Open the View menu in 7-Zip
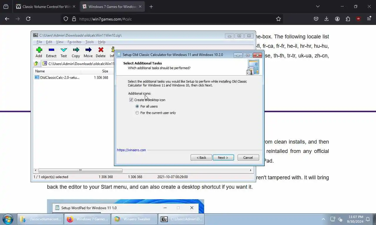 pyautogui.click(x=60, y=42)
